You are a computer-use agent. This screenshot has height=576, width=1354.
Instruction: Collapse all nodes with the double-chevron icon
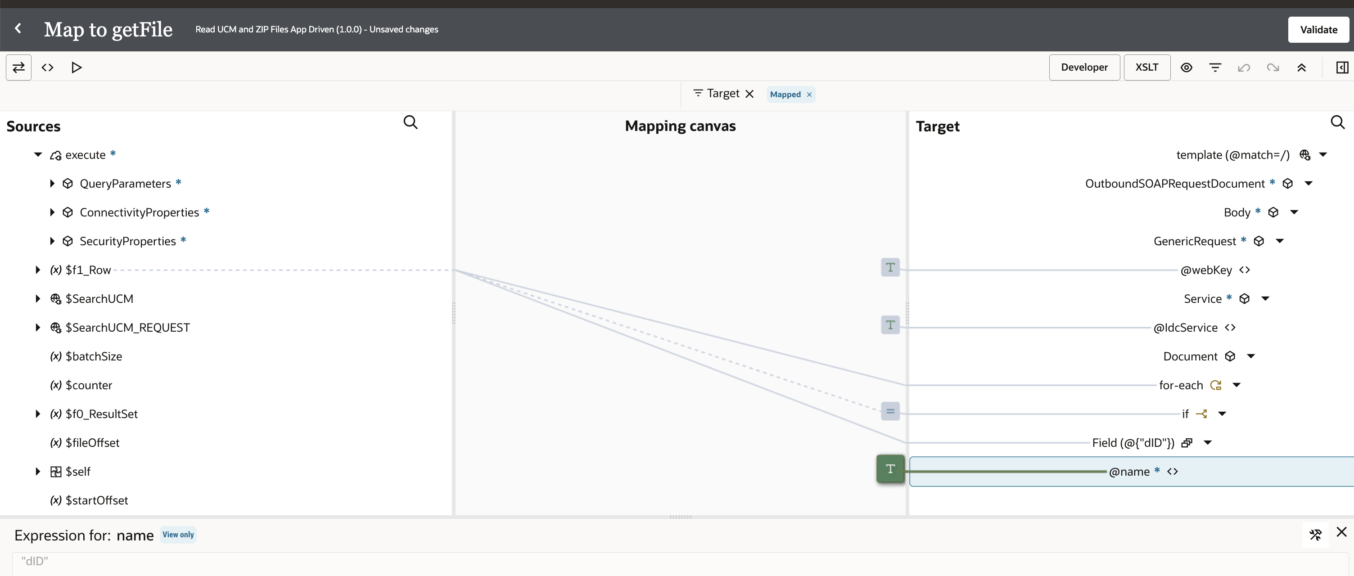(1302, 67)
